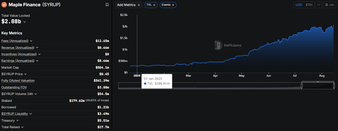
Task: Click Fully Diluted Valuation label
Action: (18, 81)
